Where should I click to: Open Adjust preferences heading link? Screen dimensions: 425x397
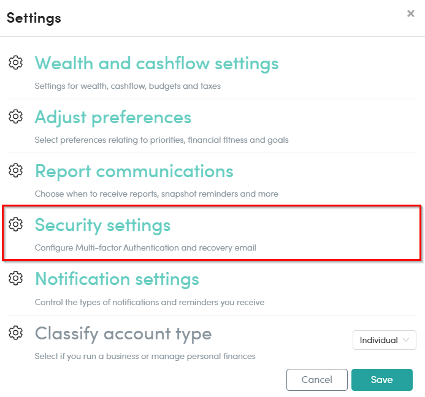click(x=113, y=118)
